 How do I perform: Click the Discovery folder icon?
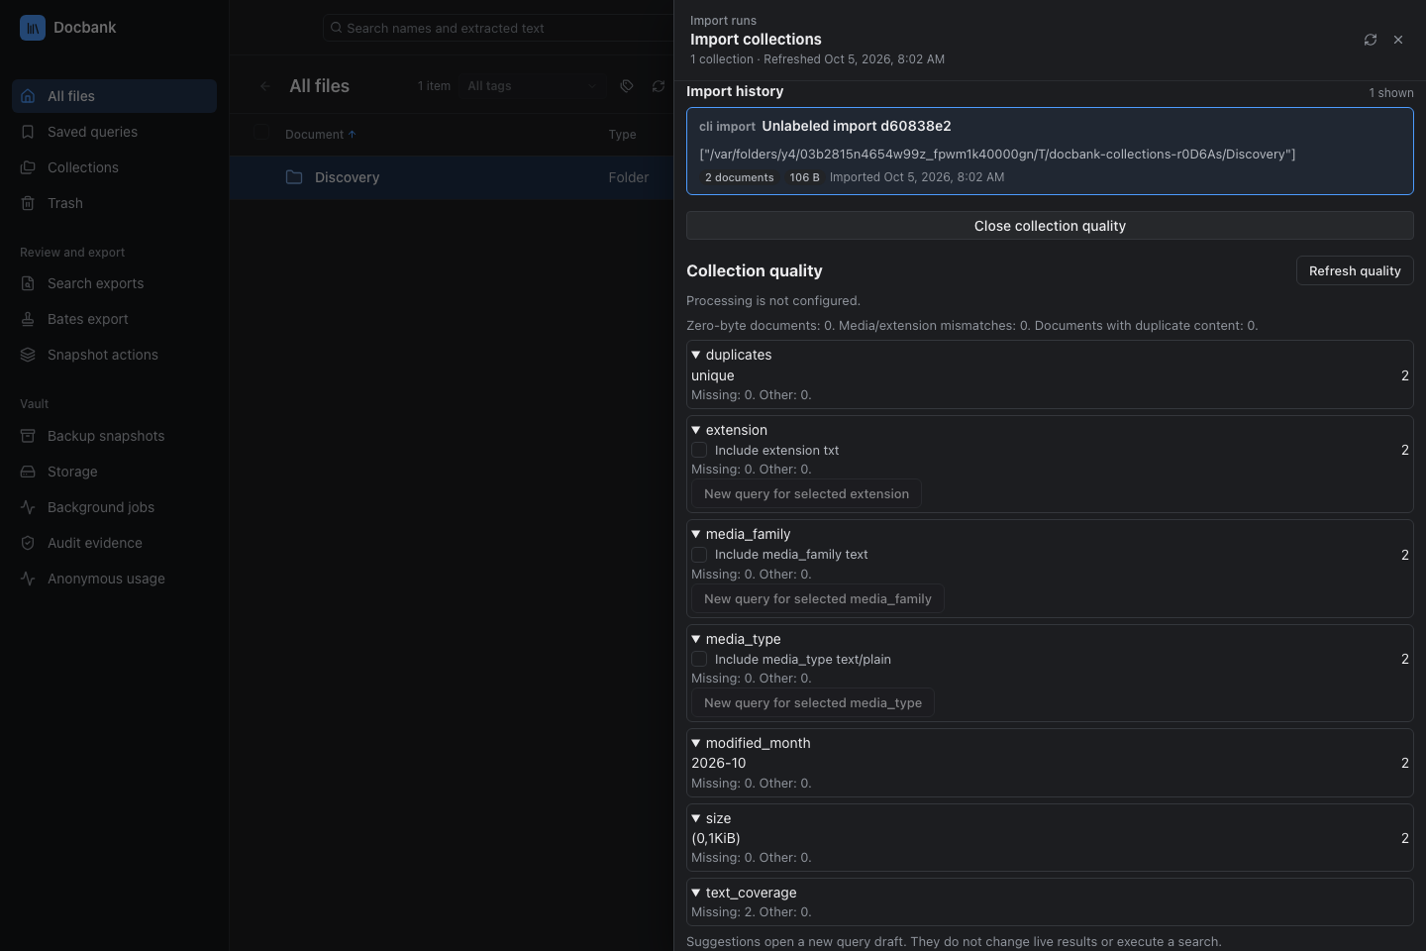[x=294, y=177]
